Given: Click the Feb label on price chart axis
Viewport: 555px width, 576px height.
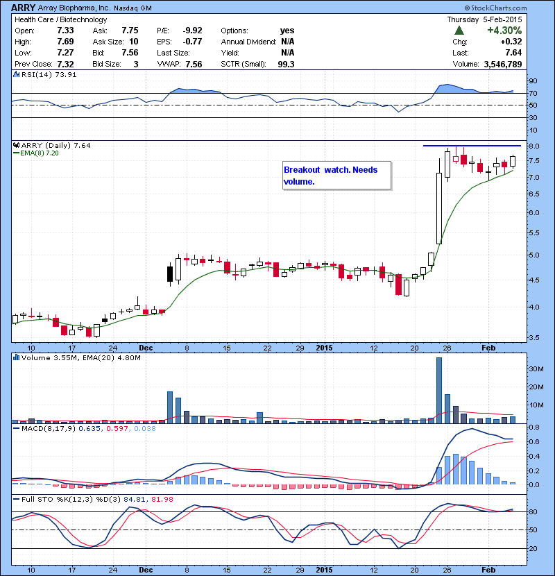Looking at the screenshot, I should click(488, 348).
